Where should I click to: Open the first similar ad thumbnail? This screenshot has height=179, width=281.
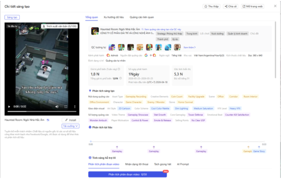[112, 47]
